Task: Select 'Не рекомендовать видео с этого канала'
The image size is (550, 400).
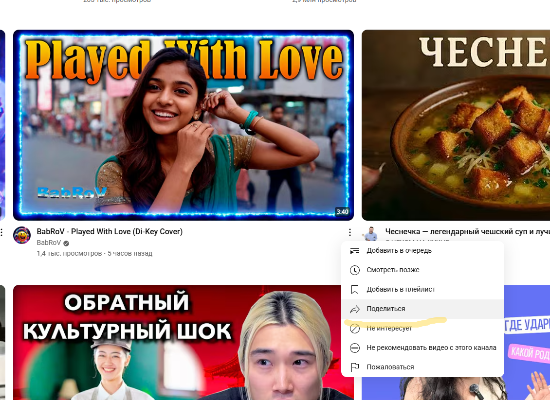Action: (x=422, y=348)
